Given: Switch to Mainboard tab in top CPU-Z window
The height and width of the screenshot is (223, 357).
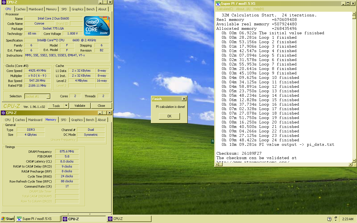Looking at the screenshot, I should point(36,9).
